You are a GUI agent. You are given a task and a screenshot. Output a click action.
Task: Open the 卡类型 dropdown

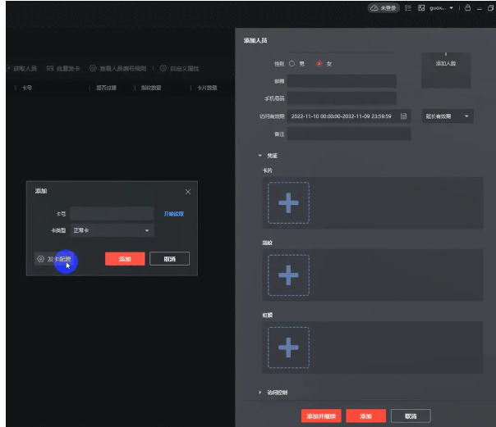112,230
